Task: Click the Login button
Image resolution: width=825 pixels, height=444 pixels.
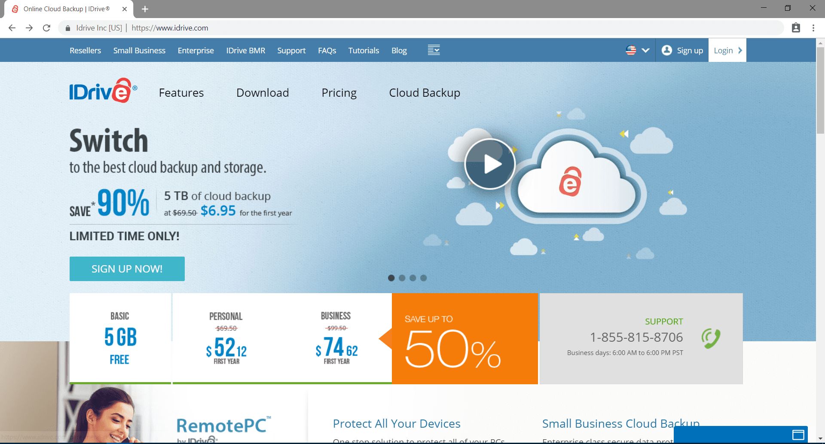Action: point(727,50)
